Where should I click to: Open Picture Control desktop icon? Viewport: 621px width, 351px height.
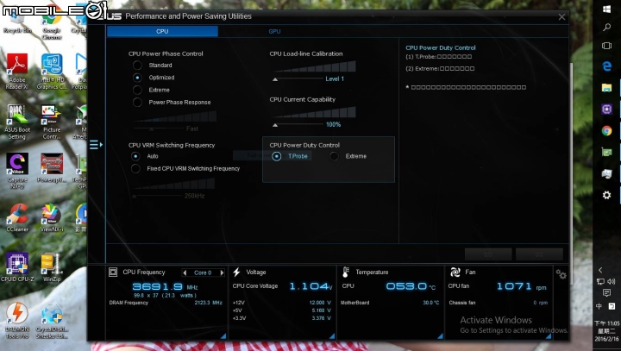pyautogui.click(x=52, y=122)
